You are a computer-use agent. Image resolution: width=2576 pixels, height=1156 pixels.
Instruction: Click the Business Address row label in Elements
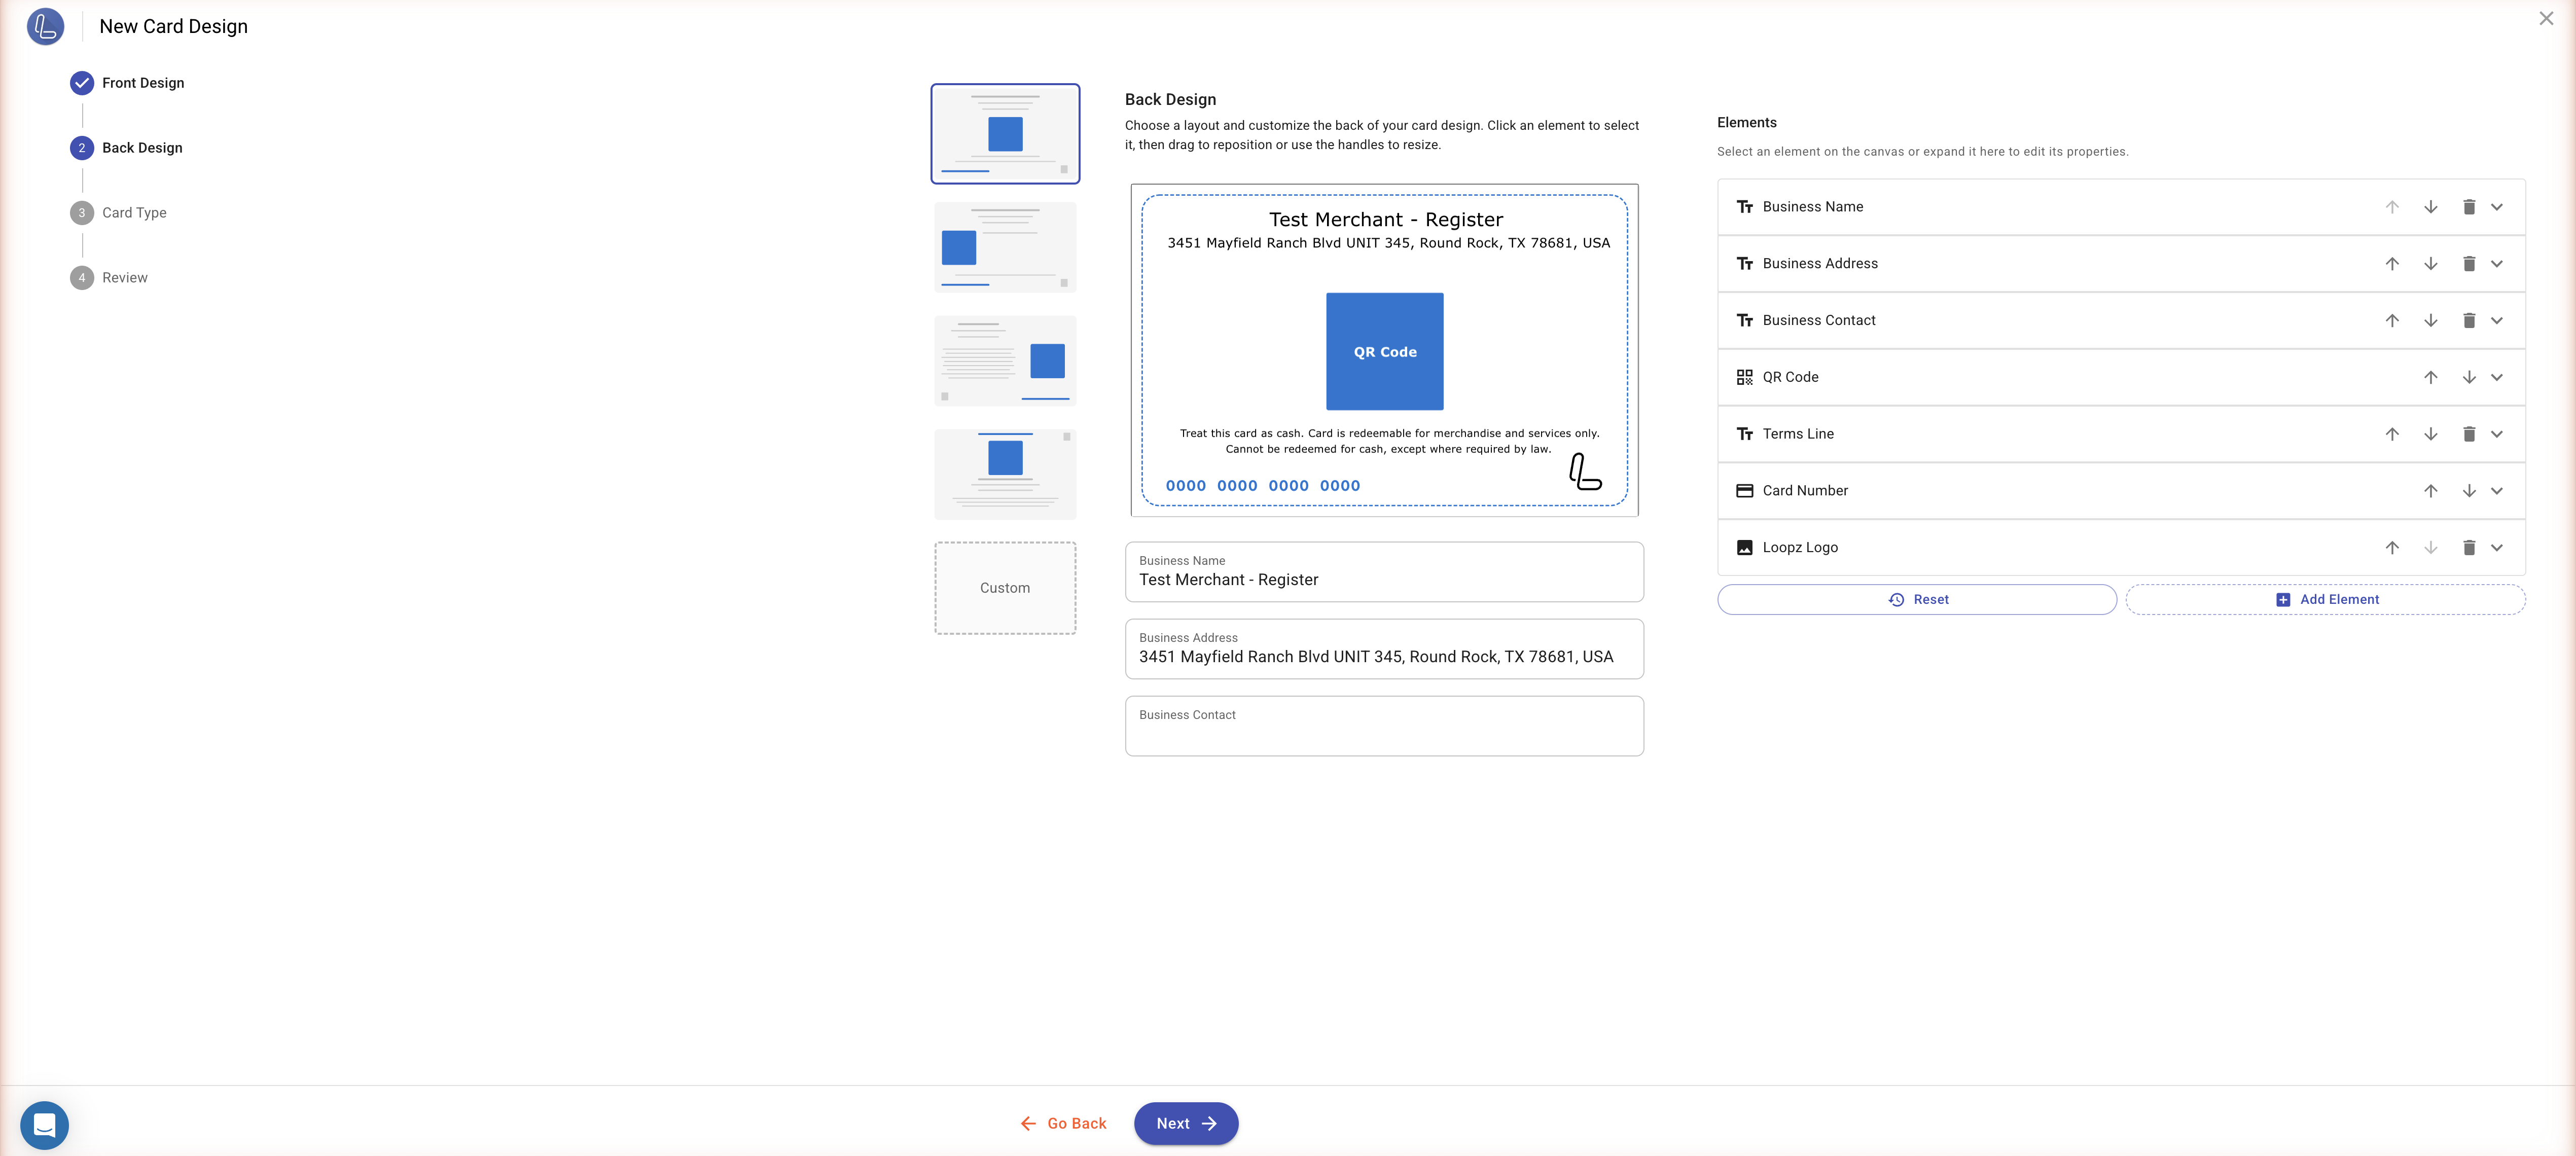1820,264
